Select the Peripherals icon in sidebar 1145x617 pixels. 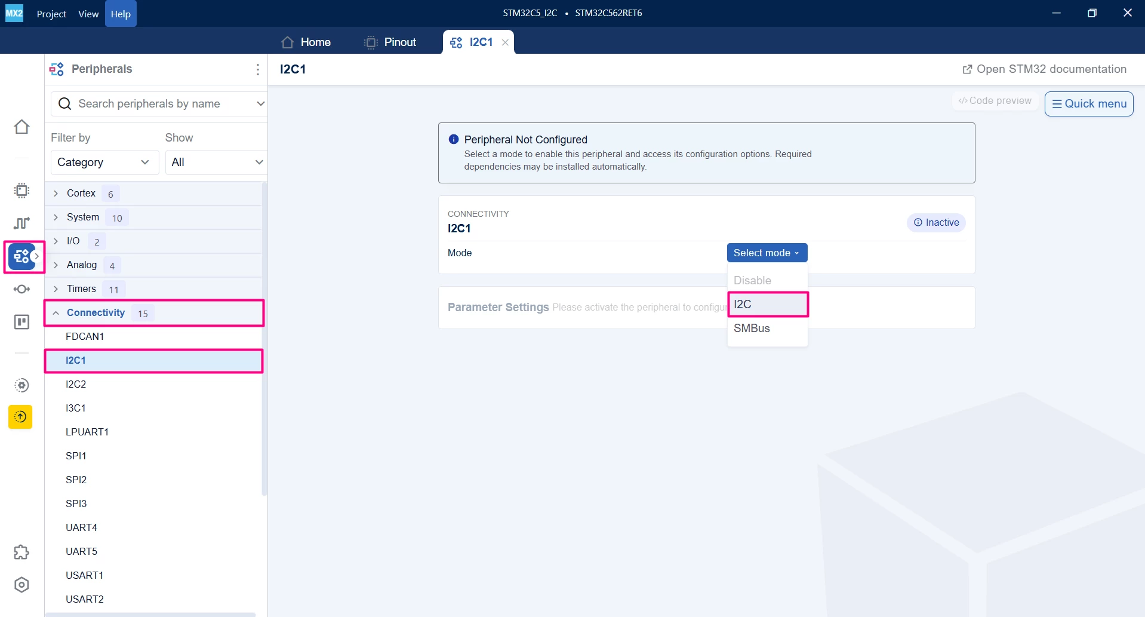pos(21,257)
